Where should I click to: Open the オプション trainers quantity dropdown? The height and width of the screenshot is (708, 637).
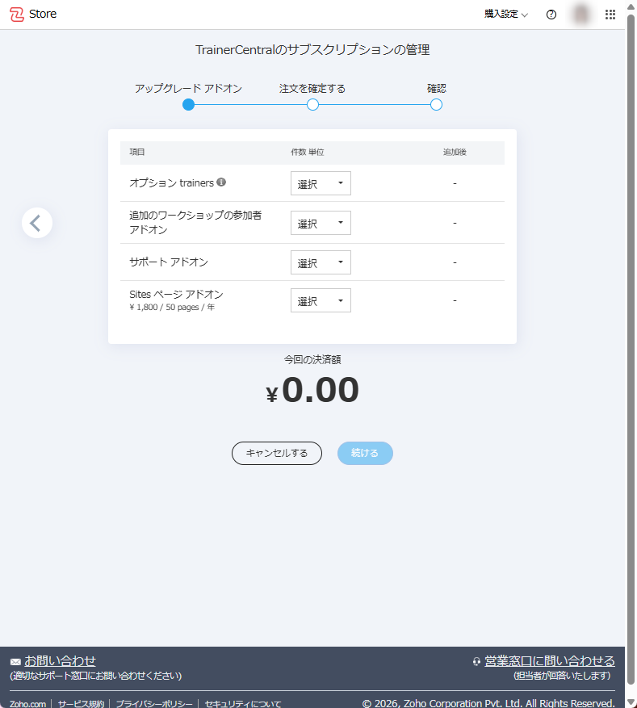tap(321, 183)
